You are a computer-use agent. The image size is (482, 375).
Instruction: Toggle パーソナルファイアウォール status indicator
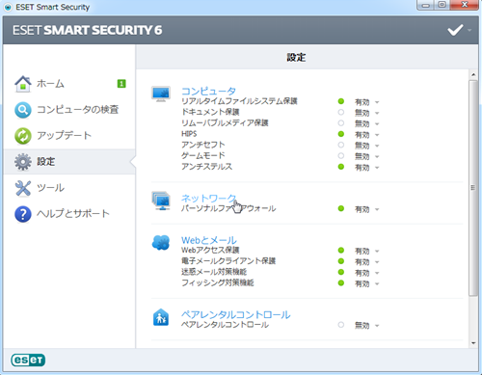[x=341, y=208]
